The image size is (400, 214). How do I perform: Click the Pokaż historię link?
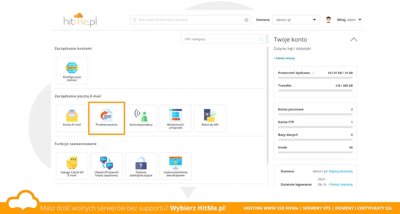pos(341,185)
